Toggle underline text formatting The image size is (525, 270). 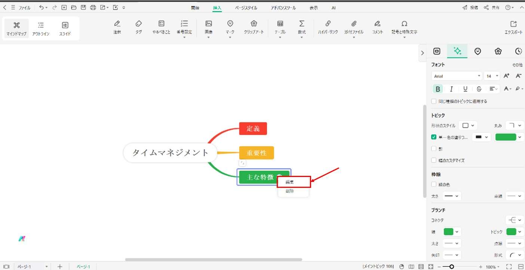coord(465,89)
